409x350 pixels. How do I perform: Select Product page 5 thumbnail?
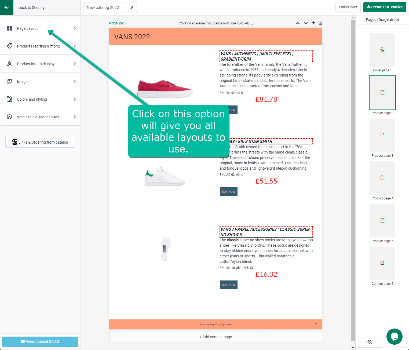(x=382, y=221)
